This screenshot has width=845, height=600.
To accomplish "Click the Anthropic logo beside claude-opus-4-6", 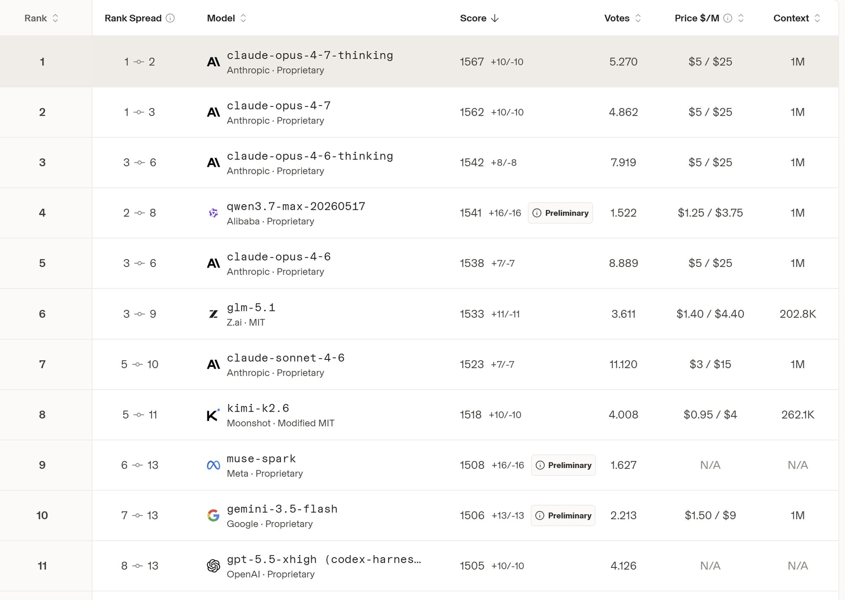I will coord(213,263).
